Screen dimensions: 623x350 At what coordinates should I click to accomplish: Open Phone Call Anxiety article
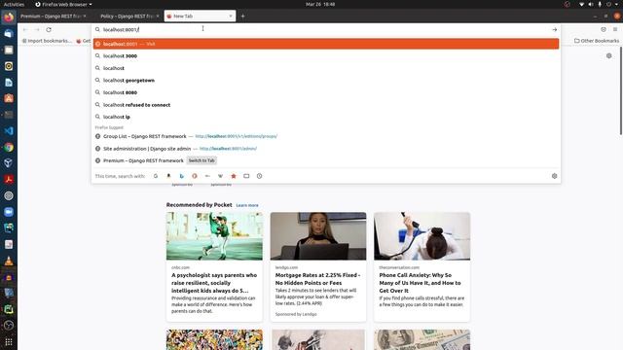(x=420, y=283)
